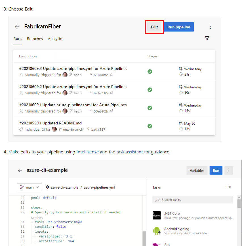Click code line 30 pool default

point(44,198)
